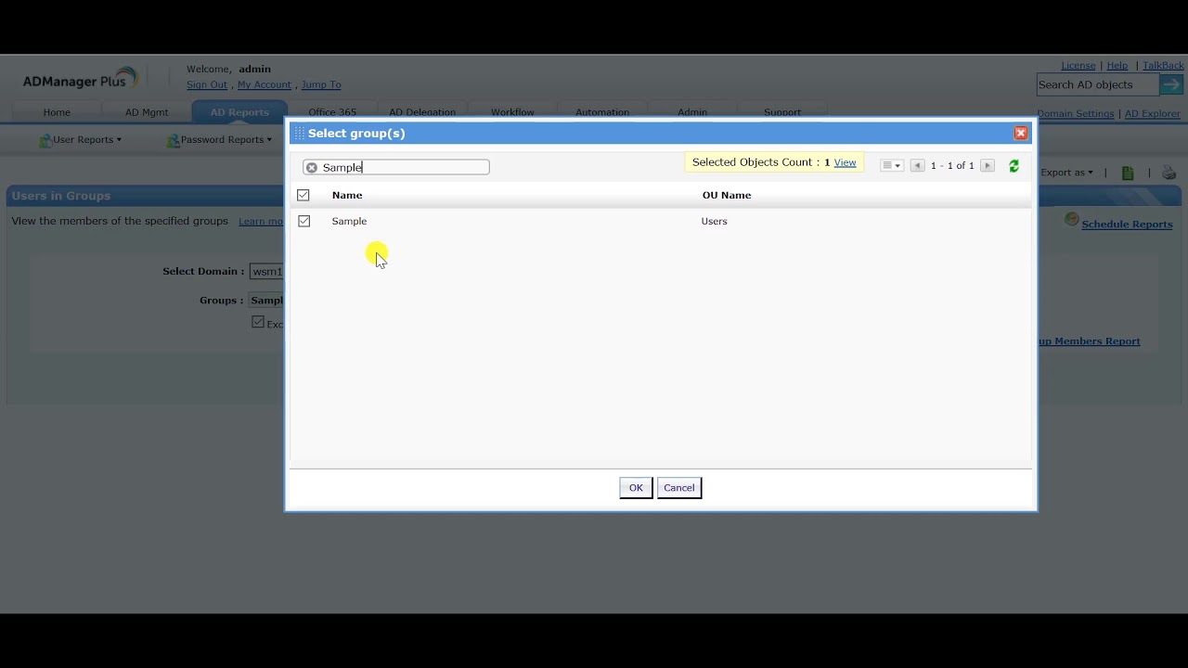Open the Office 365 tab
Screen dimensions: 1188x668
pos(332,112)
